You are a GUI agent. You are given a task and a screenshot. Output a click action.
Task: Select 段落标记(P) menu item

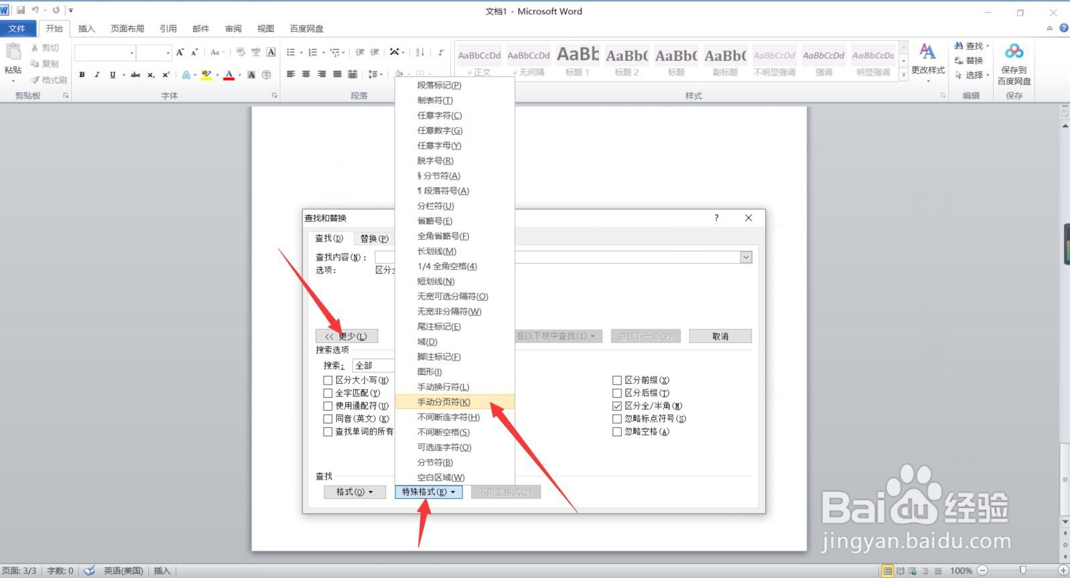pos(455,85)
